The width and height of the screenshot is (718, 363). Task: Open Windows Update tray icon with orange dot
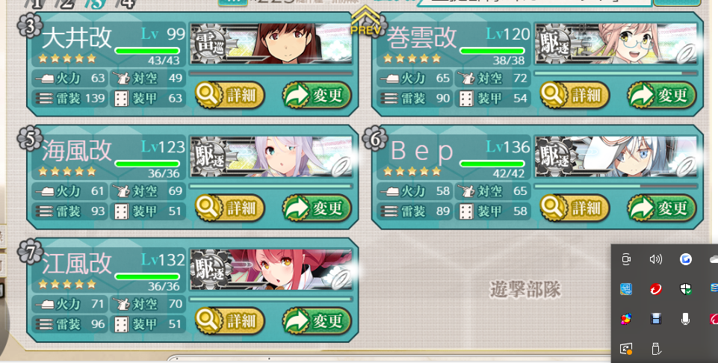click(x=626, y=349)
